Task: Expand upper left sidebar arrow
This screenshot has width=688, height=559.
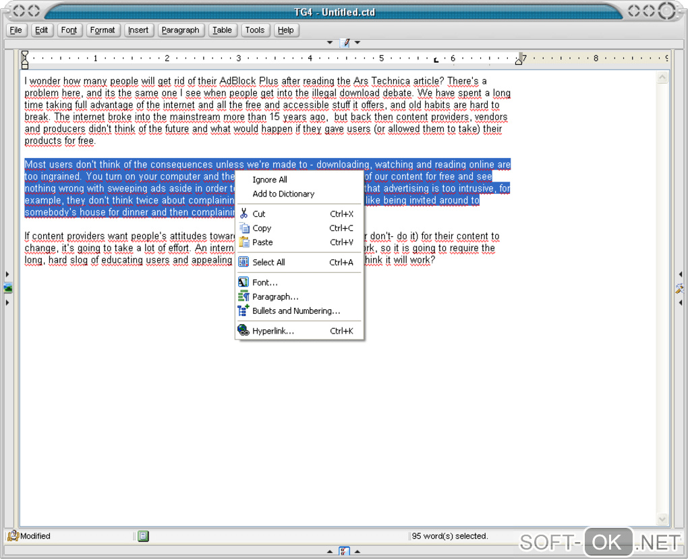Action: (7, 275)
